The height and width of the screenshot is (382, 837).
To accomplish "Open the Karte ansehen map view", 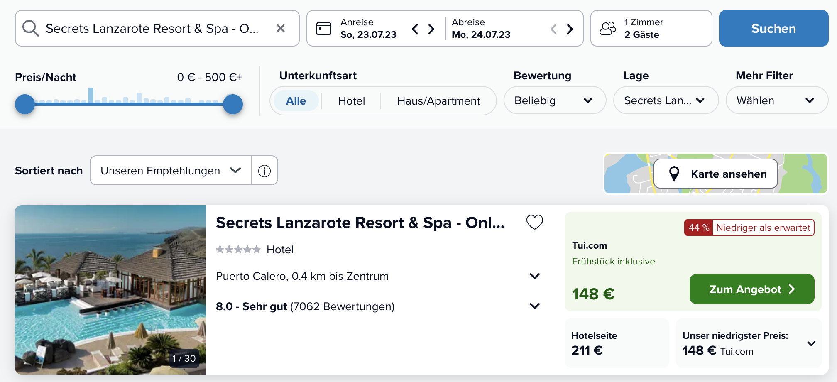I will coord(716,174).
